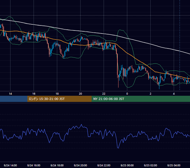This screenshot has width=190, height=168.
Task: Click the 9/24 16:00 time label
Action: pos(34,165)
